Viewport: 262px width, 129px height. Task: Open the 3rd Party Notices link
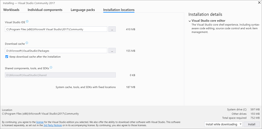(x=53, y=125)
